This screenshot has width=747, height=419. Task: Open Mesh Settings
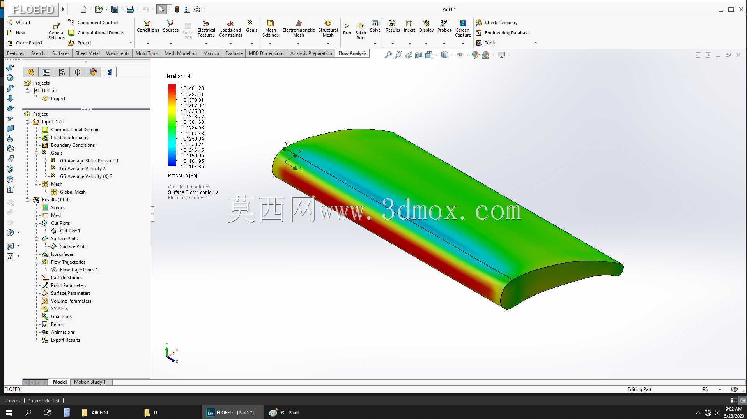click(270, 29)
